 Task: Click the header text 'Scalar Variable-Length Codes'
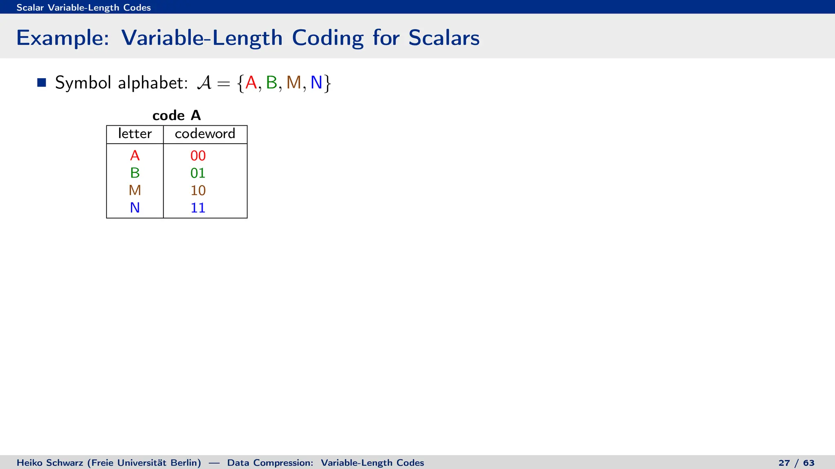[x=84, y=7]
